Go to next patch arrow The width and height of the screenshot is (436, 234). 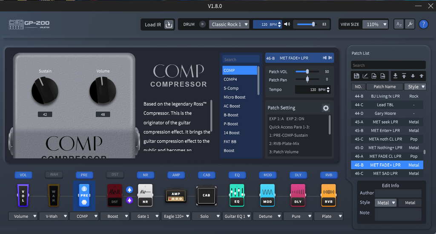click(330, 58)
